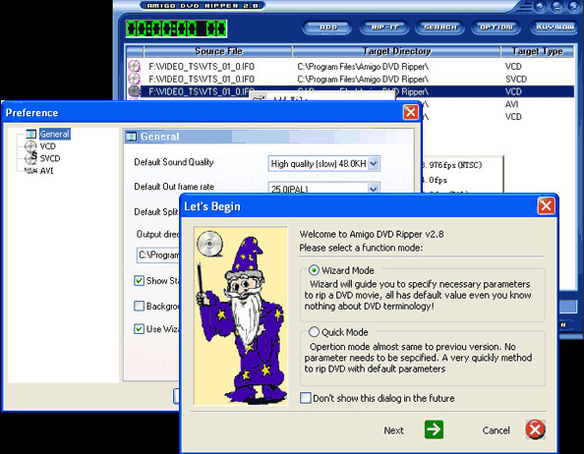Screen dimensions: 584x454
Task: Select the SVCD item in Preference tree
Action: [50, 158]
